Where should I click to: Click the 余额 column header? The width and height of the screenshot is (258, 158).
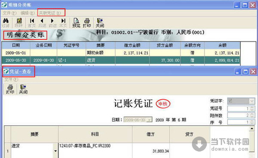[222, 45]
